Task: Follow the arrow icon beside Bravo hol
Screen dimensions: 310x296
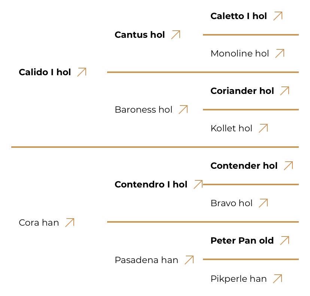Action: click(263, 203)
